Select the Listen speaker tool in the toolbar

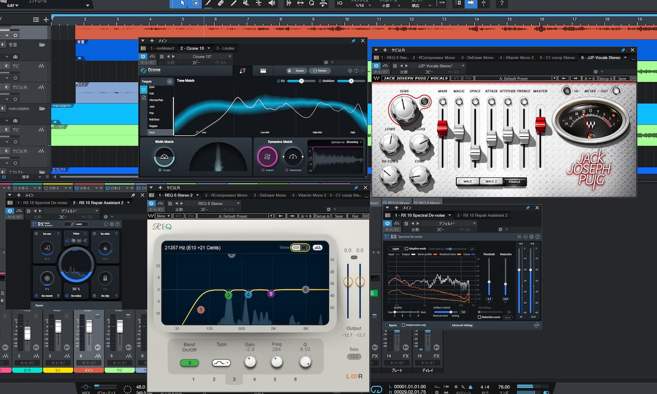coord(272,3)
